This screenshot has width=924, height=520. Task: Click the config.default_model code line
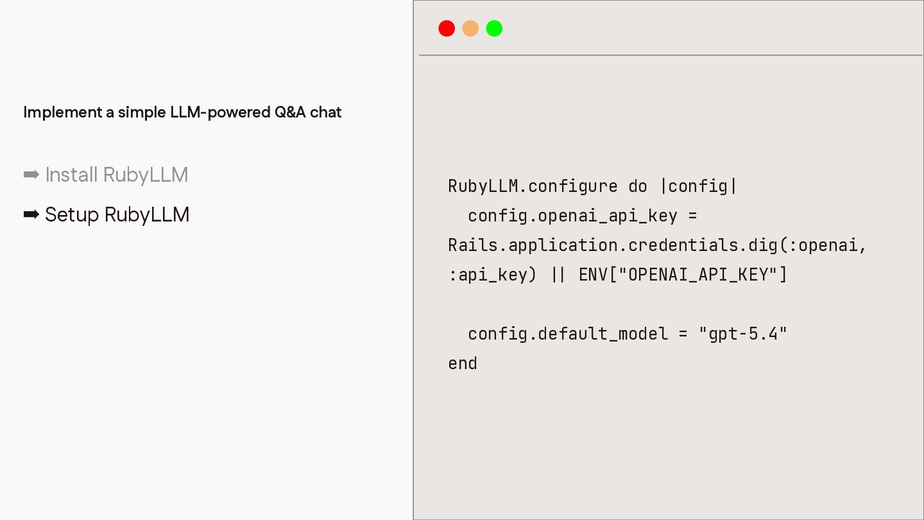628,334
